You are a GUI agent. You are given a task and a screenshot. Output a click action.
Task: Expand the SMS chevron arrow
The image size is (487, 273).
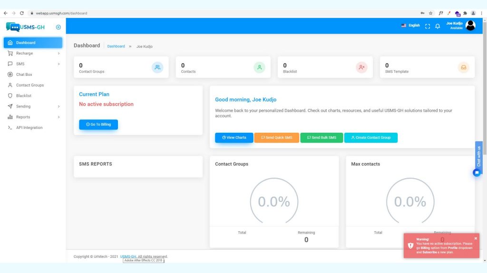58,64
